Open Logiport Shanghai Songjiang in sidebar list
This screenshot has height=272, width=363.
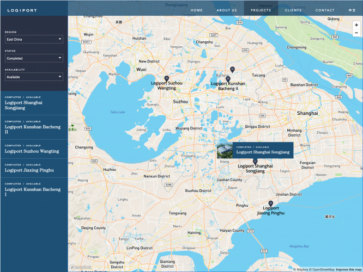[34, 103]
